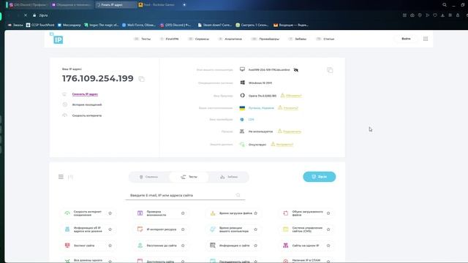Favorite the 'Хостинг сайта' star
Screen dimensions: 468x263
(x=110, y=245)
